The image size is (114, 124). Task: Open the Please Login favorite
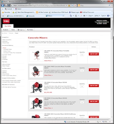pos(74,12)
